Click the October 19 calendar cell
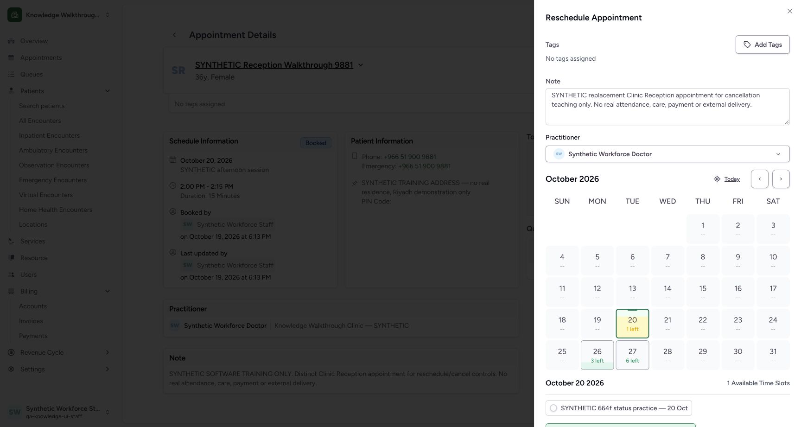 (x=597, y=324)
